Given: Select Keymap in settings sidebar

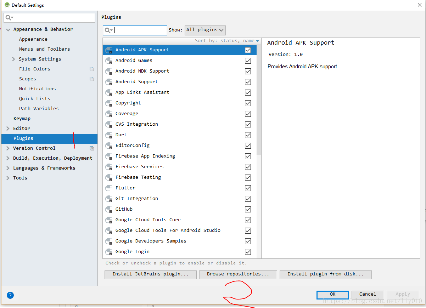Looking at the screenshot, I should pos(22,119).
